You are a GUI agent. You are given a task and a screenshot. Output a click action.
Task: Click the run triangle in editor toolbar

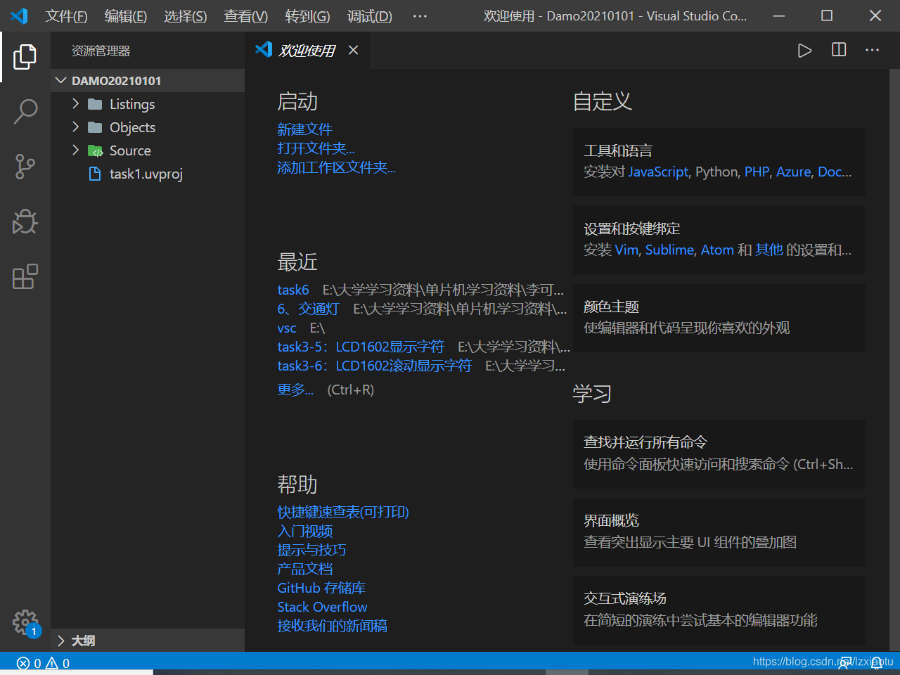(805, 51)
